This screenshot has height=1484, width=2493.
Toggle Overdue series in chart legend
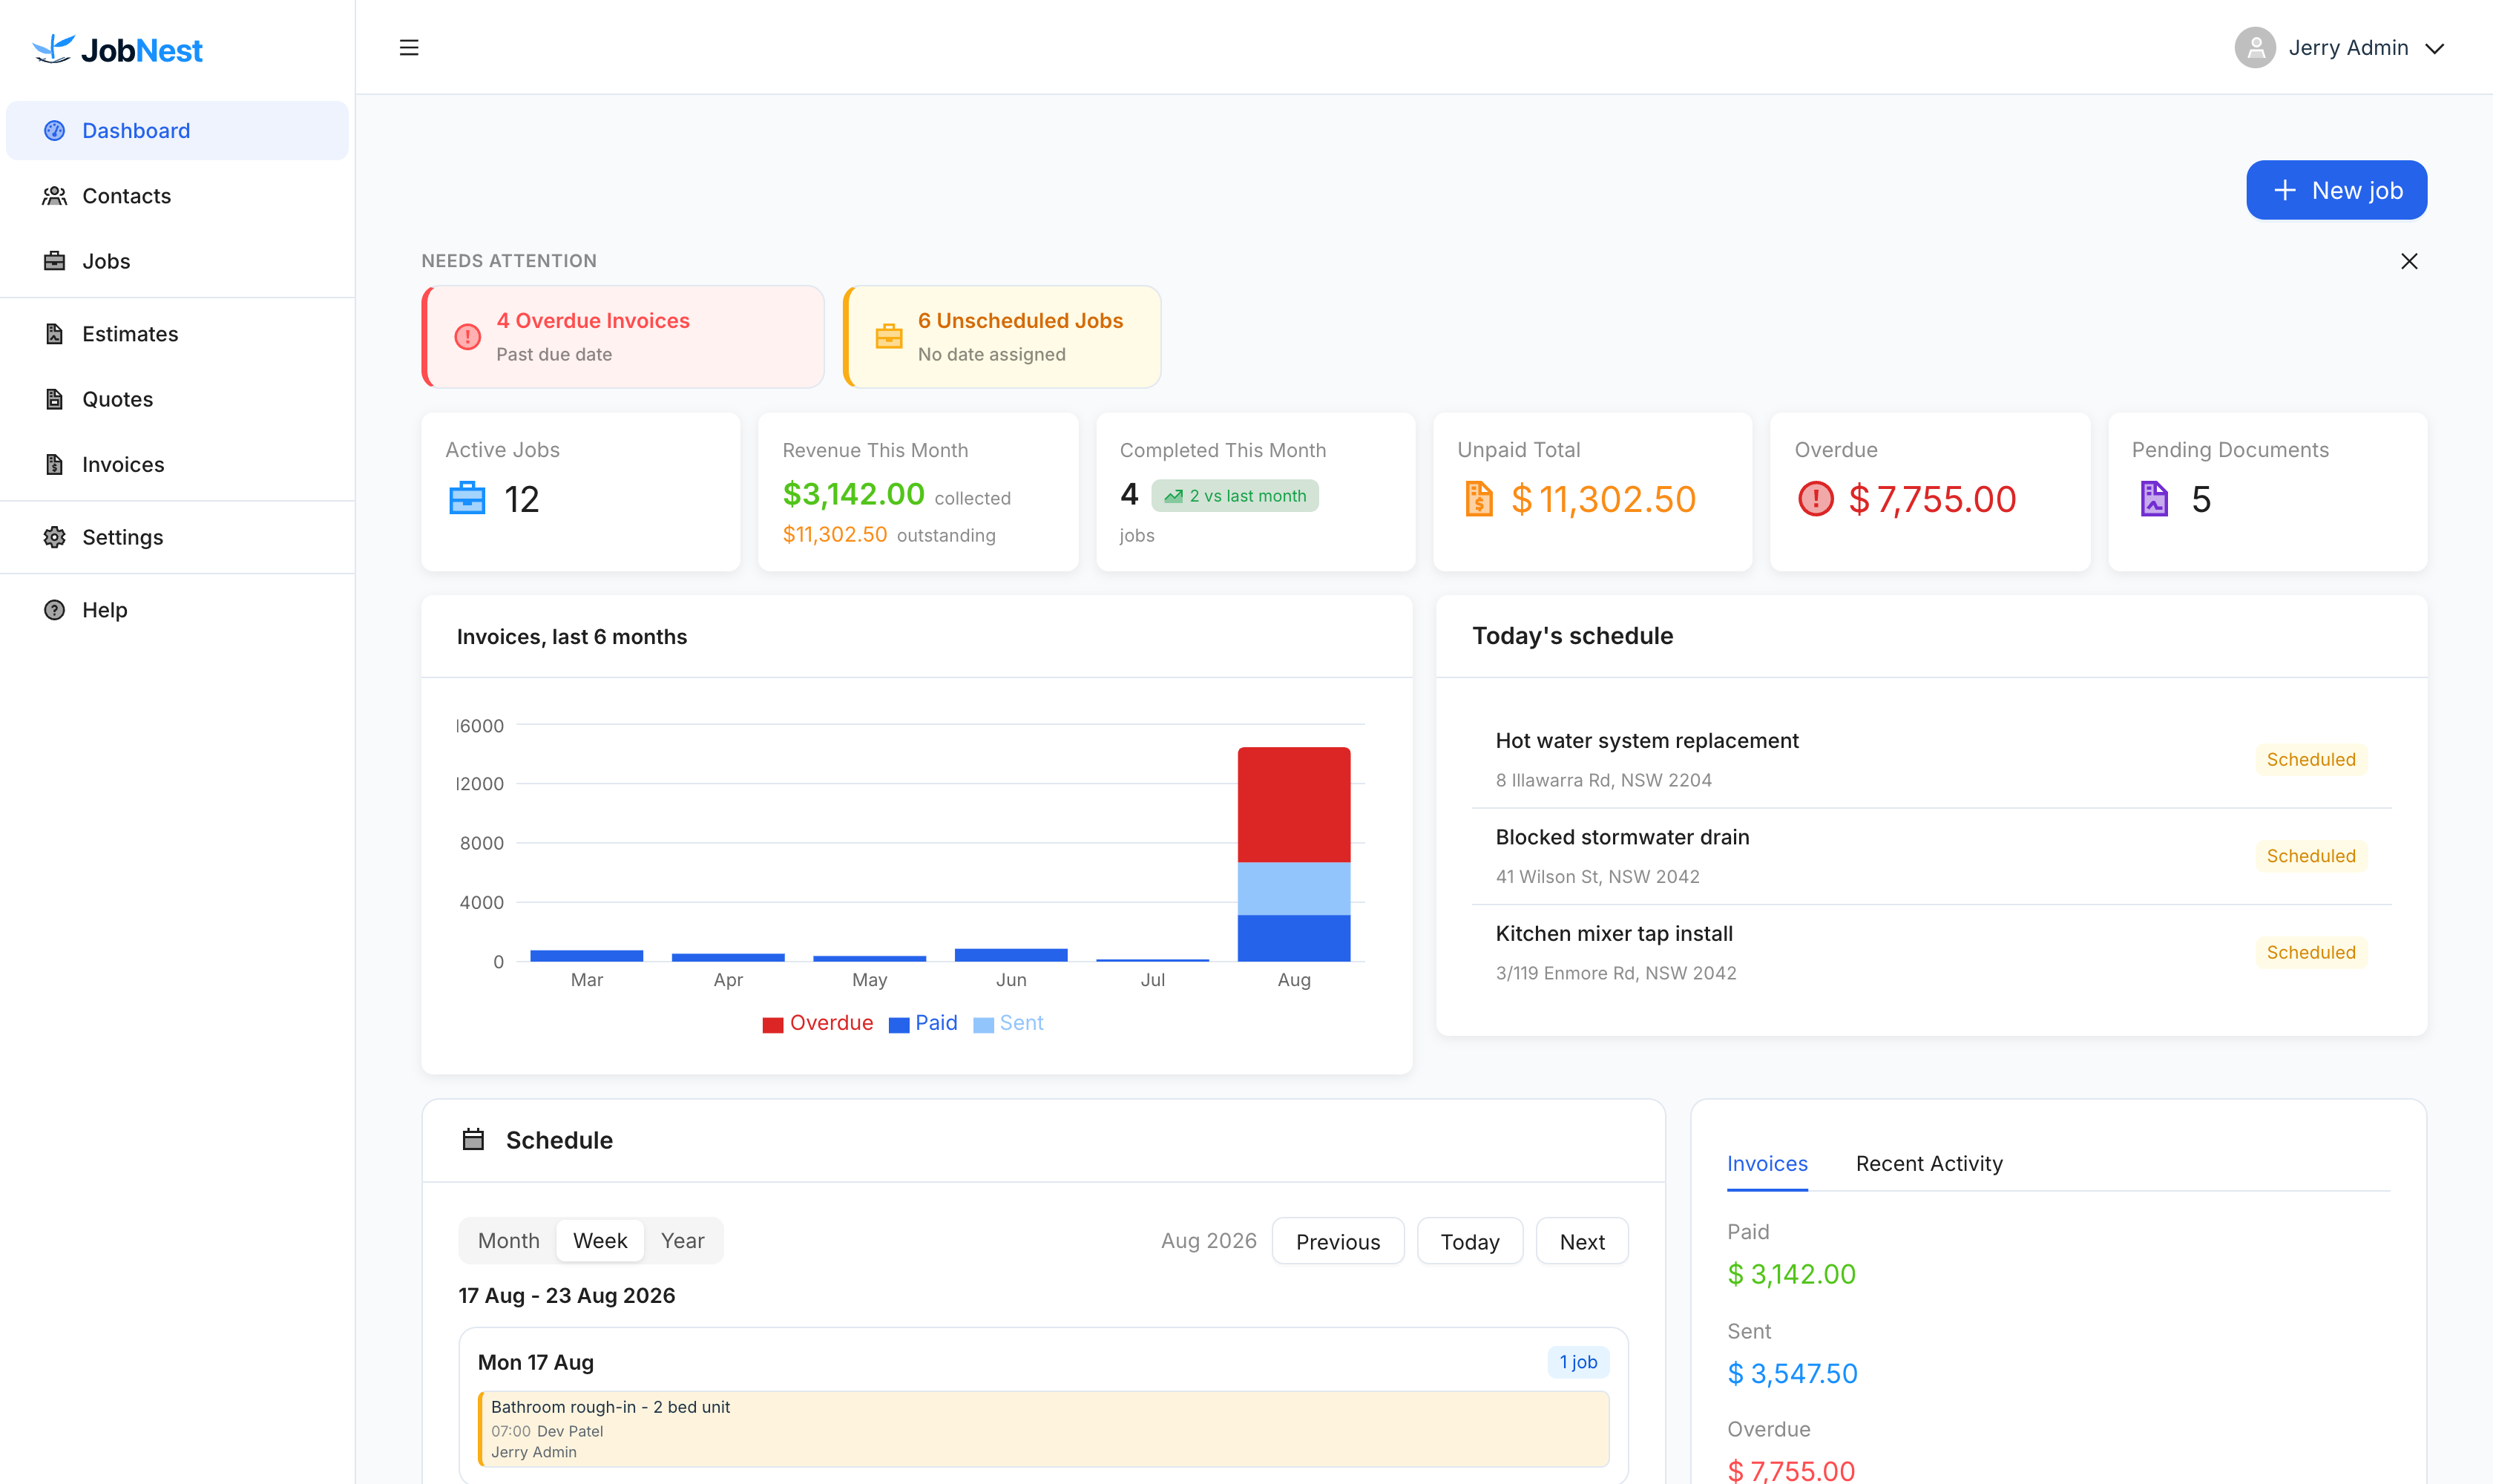(817, 1022)
